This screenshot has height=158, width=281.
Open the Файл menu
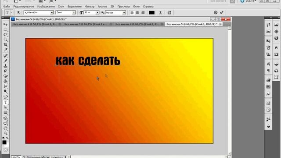pyautogui.click(x=7, y=7)
